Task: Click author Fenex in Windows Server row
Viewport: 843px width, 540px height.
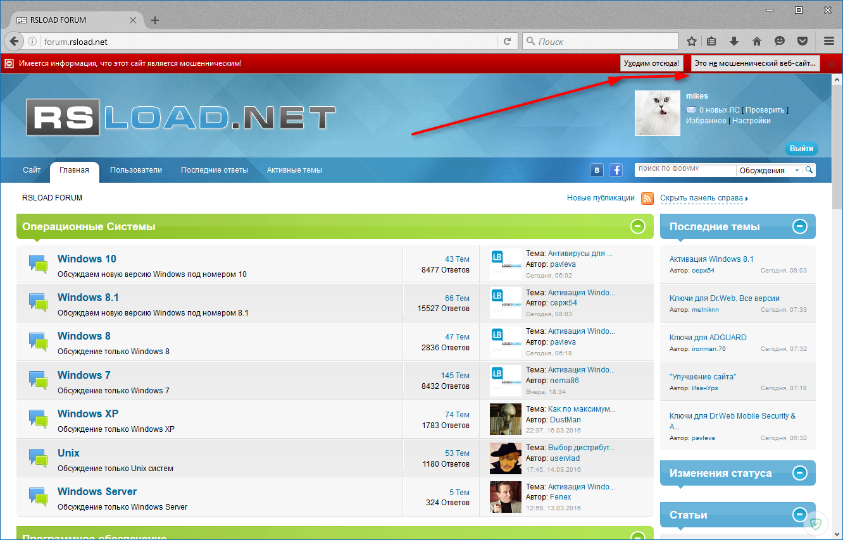Action: (561, 497)
